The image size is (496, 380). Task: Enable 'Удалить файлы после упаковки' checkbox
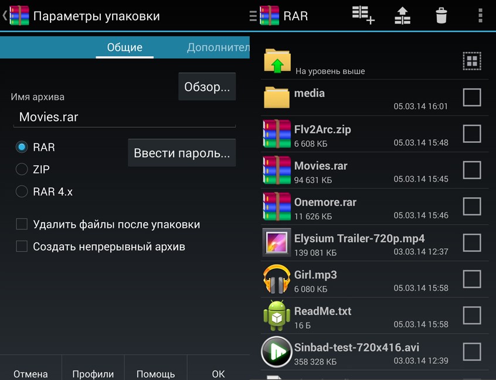(x=22, y=224)
